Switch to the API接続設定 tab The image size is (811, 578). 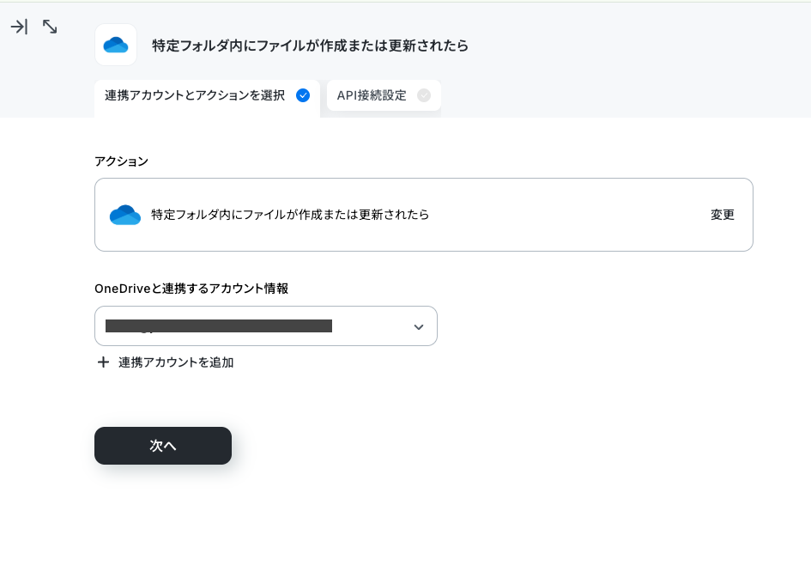pos(384,95)
